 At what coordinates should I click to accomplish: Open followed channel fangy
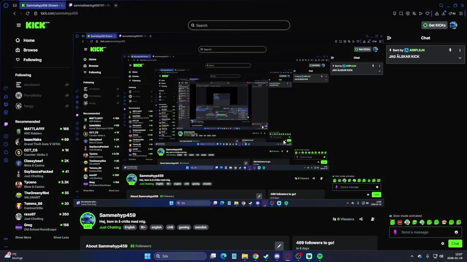42,106
